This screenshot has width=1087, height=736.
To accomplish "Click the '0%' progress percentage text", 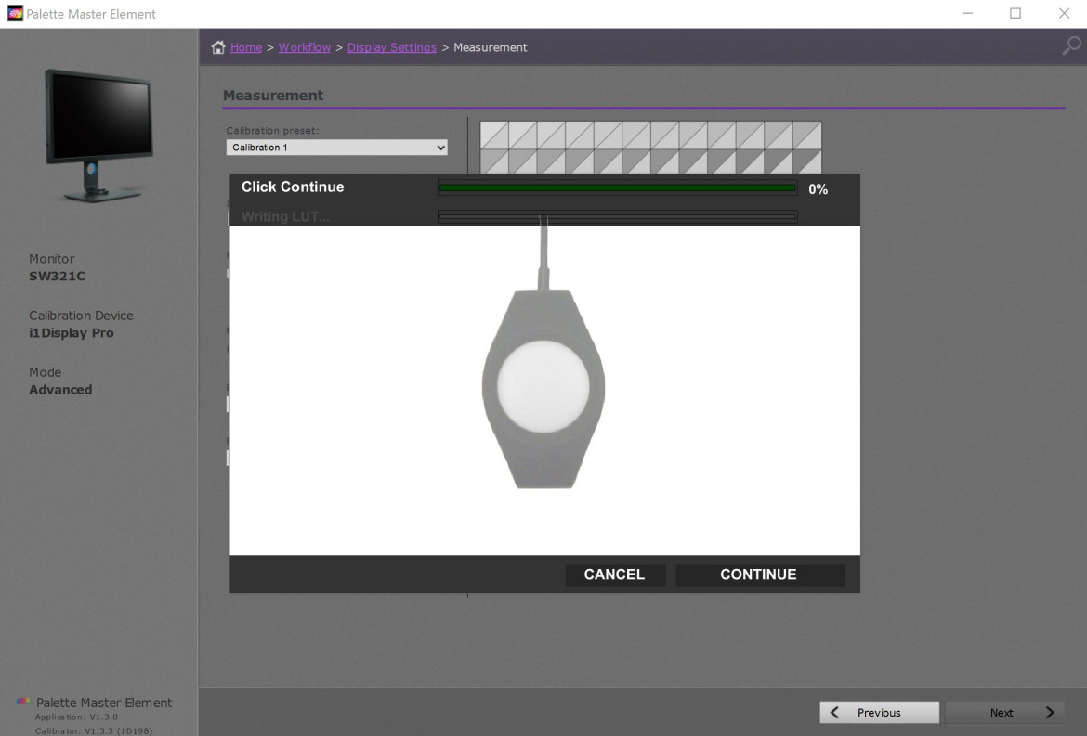I will pos(818,189).
